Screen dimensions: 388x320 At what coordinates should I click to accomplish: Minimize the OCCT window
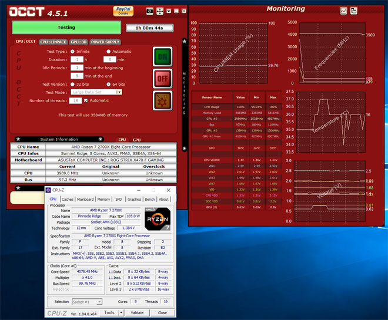tap(176, 11)
